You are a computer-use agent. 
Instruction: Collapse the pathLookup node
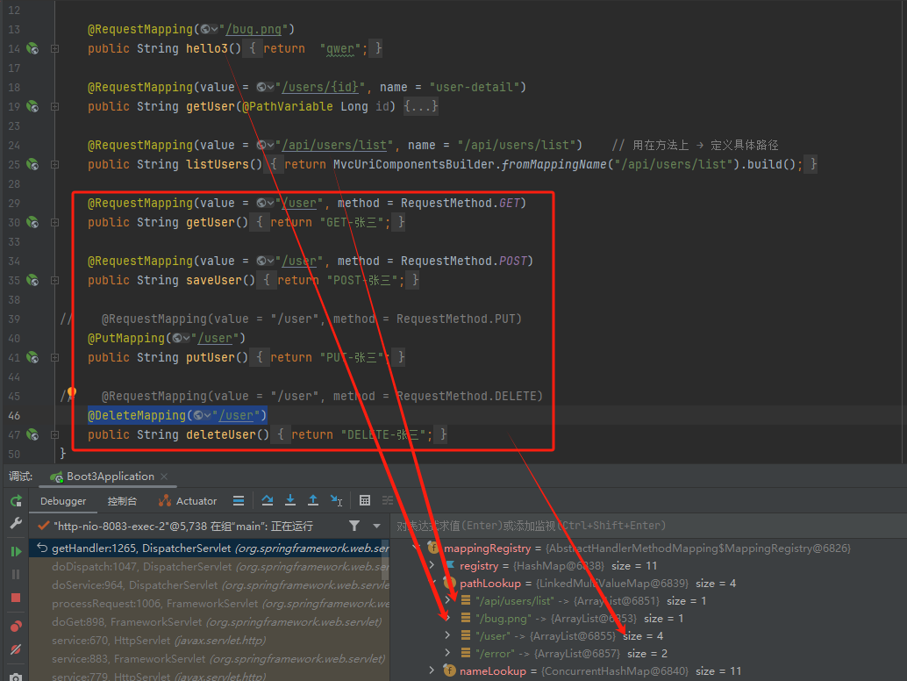click(432, 583)
